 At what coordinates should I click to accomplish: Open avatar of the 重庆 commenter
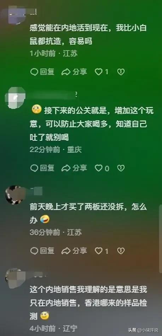[x=15, y=98]
